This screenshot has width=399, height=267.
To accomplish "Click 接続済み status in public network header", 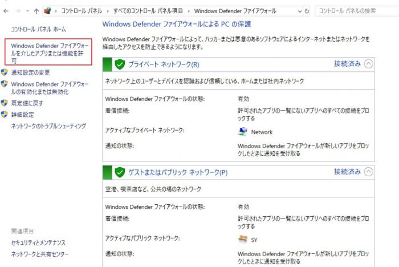I will [x=347, y=172].
